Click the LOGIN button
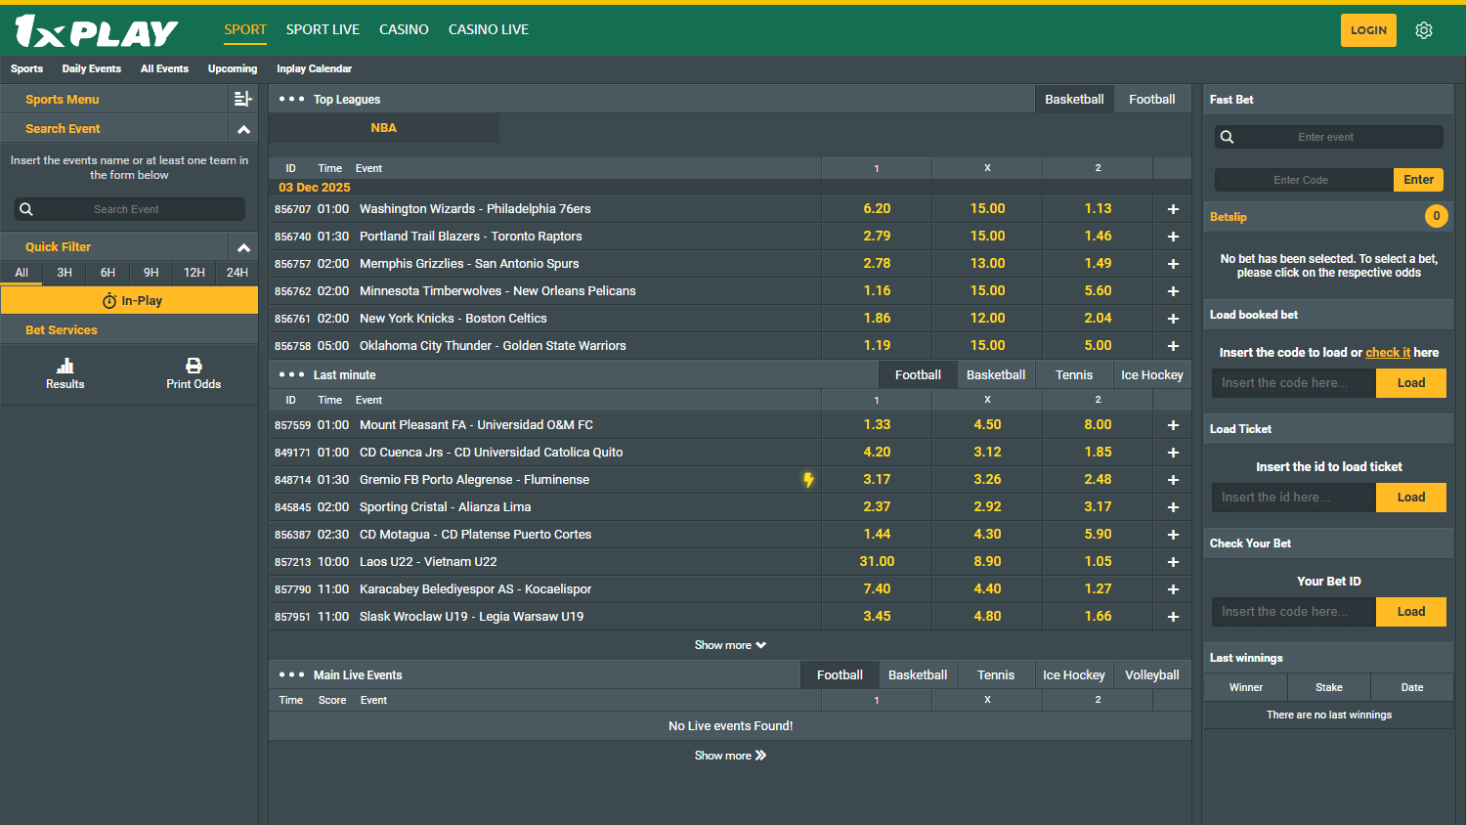The image size is (1466, 825). coord(1368,30)
